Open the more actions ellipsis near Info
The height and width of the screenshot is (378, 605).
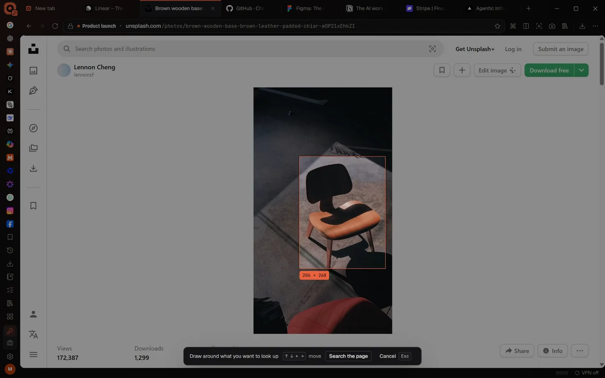pyautogui.click(x=580, y=351)
